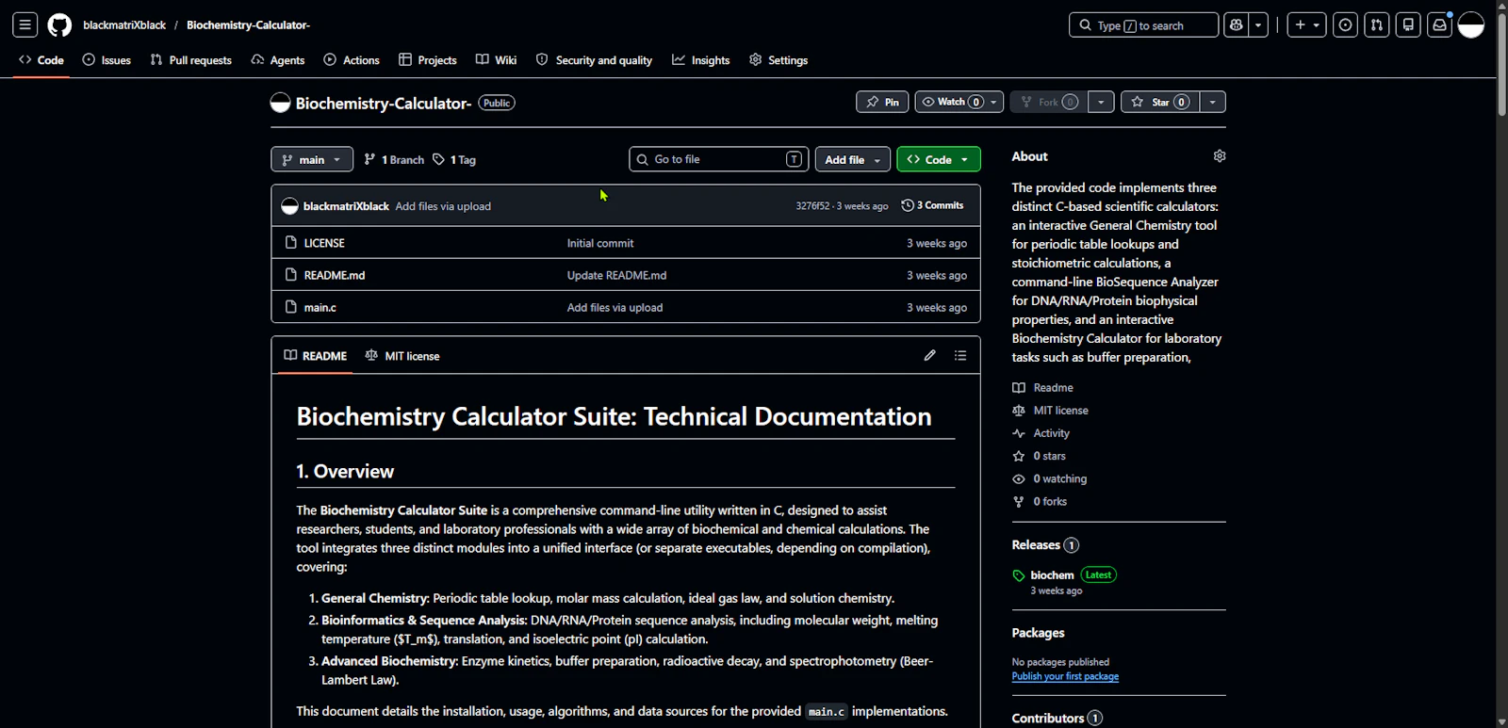Viewport: 1508px width, 728px height.
Task: Open the 'Update README.md' commit message
Action: (616, 275)
